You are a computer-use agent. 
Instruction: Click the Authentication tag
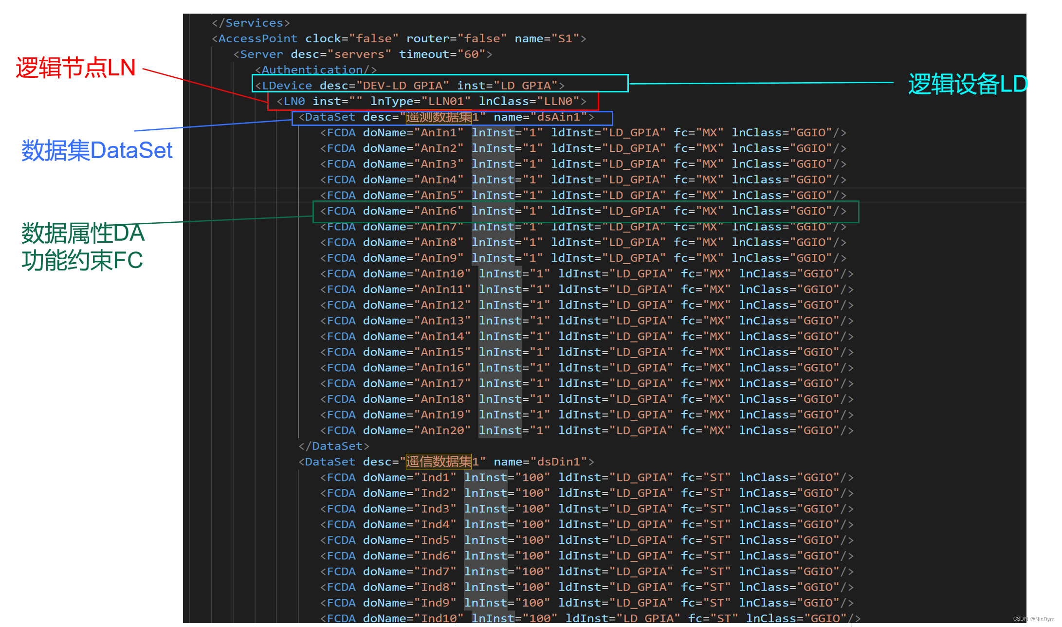(315, 70)
